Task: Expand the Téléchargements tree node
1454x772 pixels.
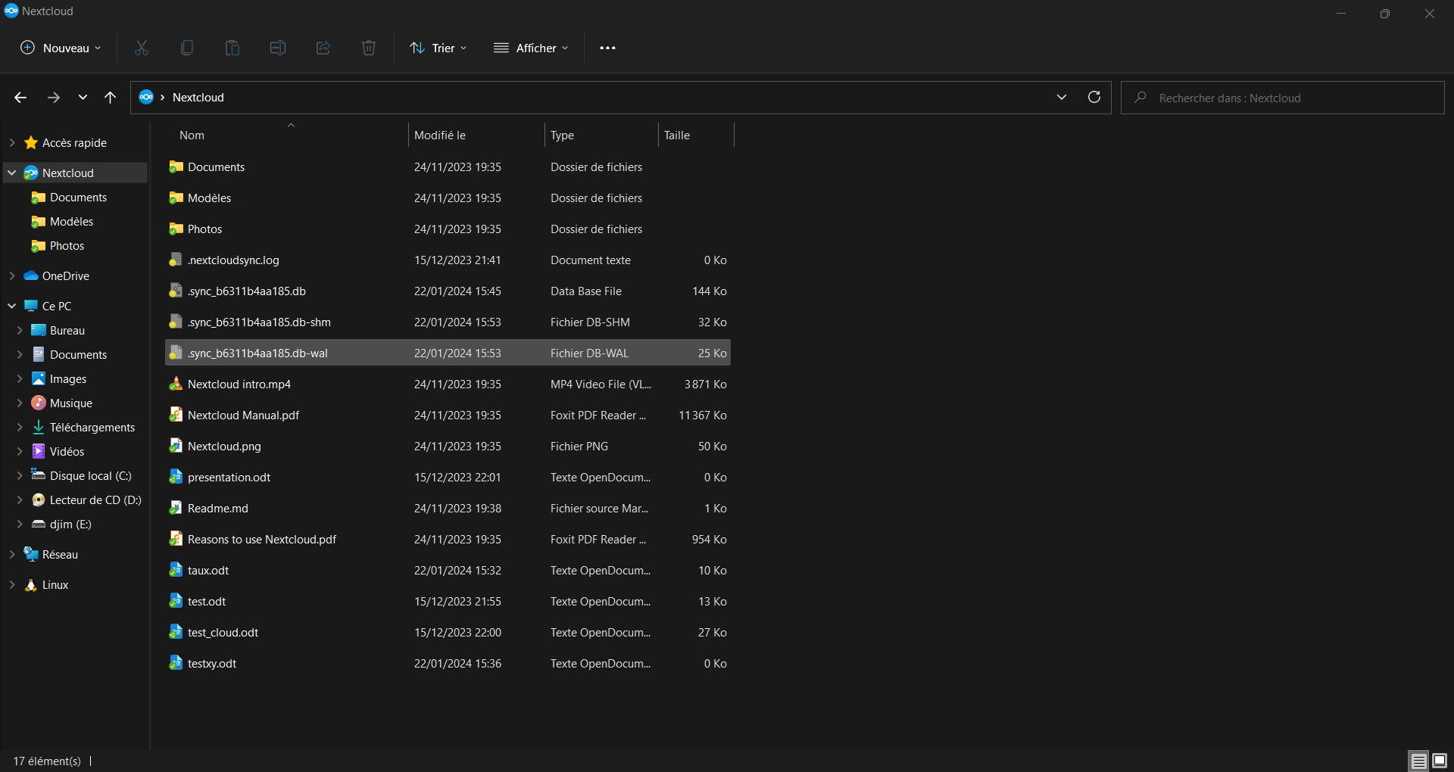Action: [x=20, y=427]
